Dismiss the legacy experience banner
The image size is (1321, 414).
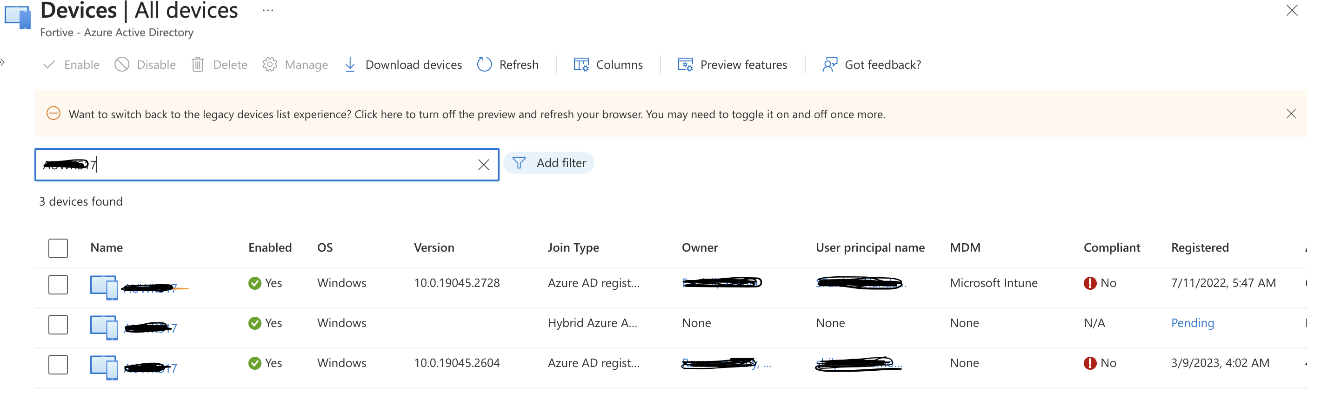click(x=1291, y=114)
